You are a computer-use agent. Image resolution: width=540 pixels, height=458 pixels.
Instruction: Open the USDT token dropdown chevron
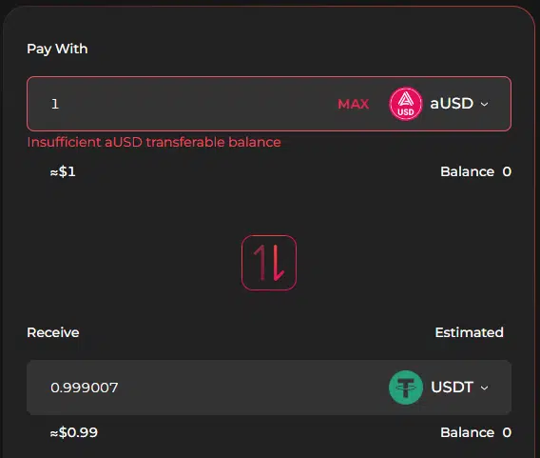[485, 388]
